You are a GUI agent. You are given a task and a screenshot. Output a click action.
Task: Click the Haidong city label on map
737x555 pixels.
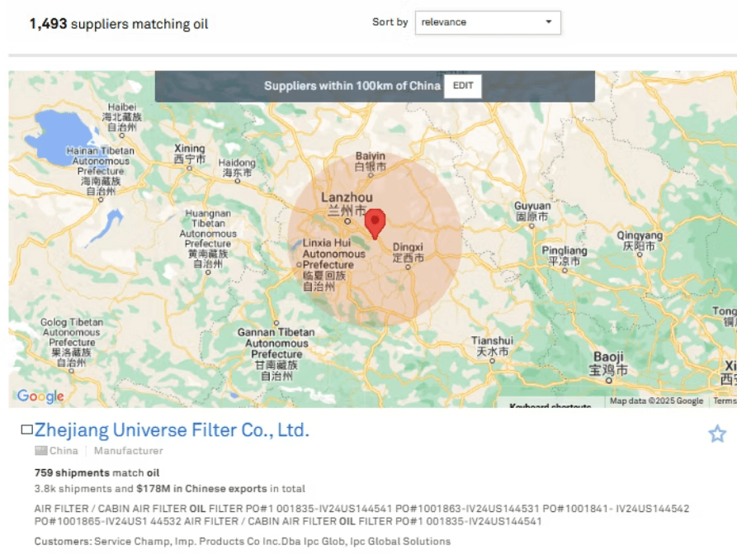[x=237, y=168]
